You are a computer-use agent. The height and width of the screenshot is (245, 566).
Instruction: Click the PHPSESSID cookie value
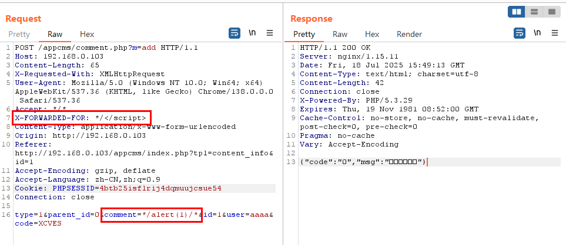[x=160, y=189]
